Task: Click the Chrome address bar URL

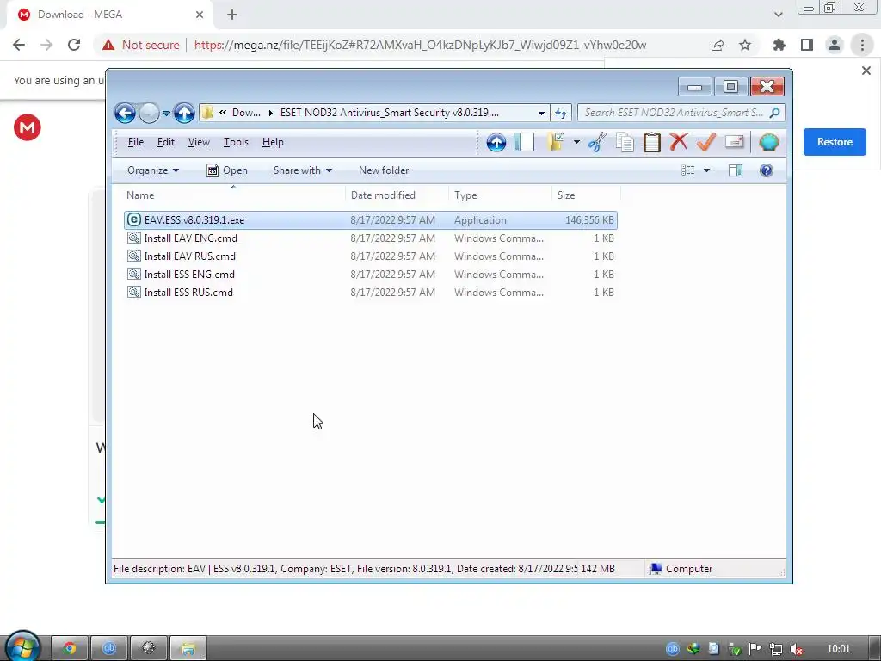Action: click(x=420, y=45)
